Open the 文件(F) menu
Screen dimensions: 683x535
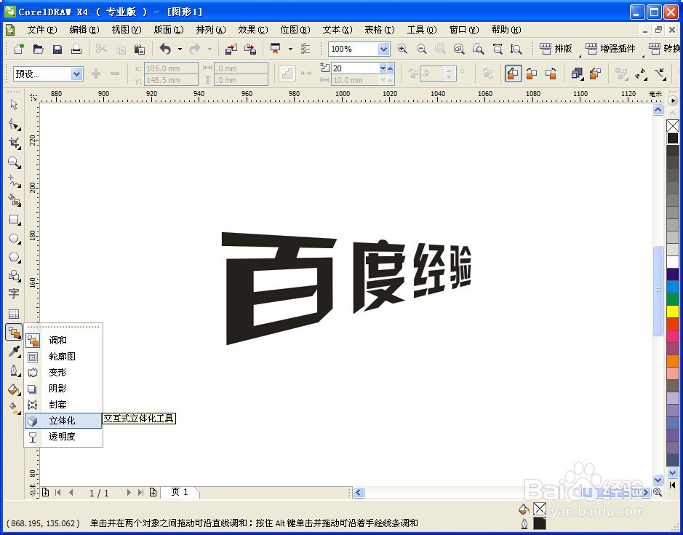point(42,30)
